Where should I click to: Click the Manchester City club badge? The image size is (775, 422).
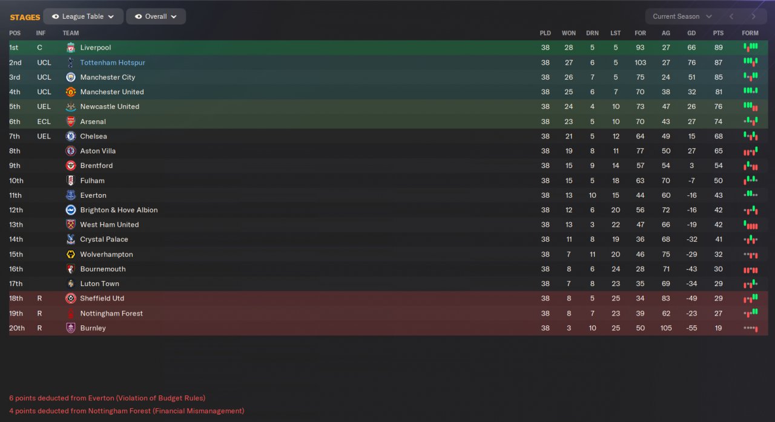tap(71, 77)
